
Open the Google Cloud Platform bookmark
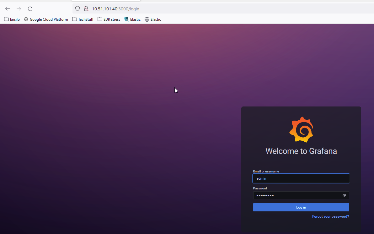pyautogui.click(x=46, y=19)
